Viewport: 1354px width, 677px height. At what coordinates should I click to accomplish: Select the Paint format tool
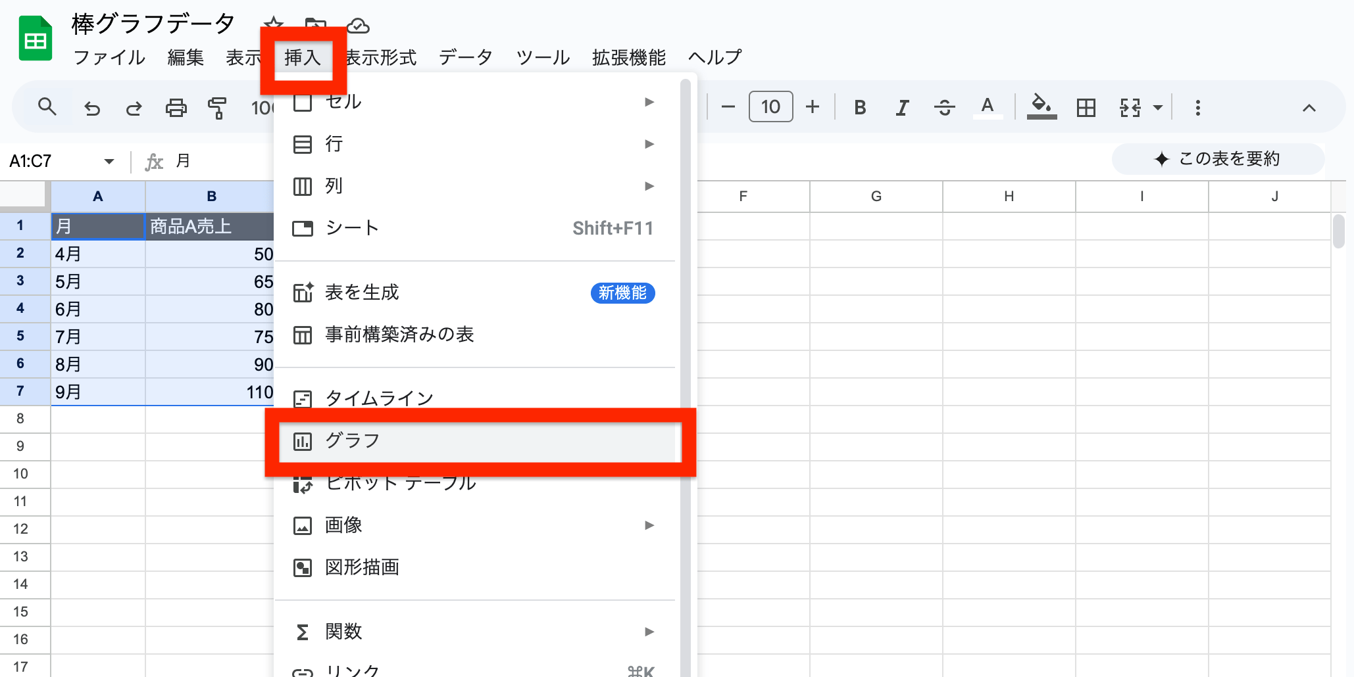[218, 106]
